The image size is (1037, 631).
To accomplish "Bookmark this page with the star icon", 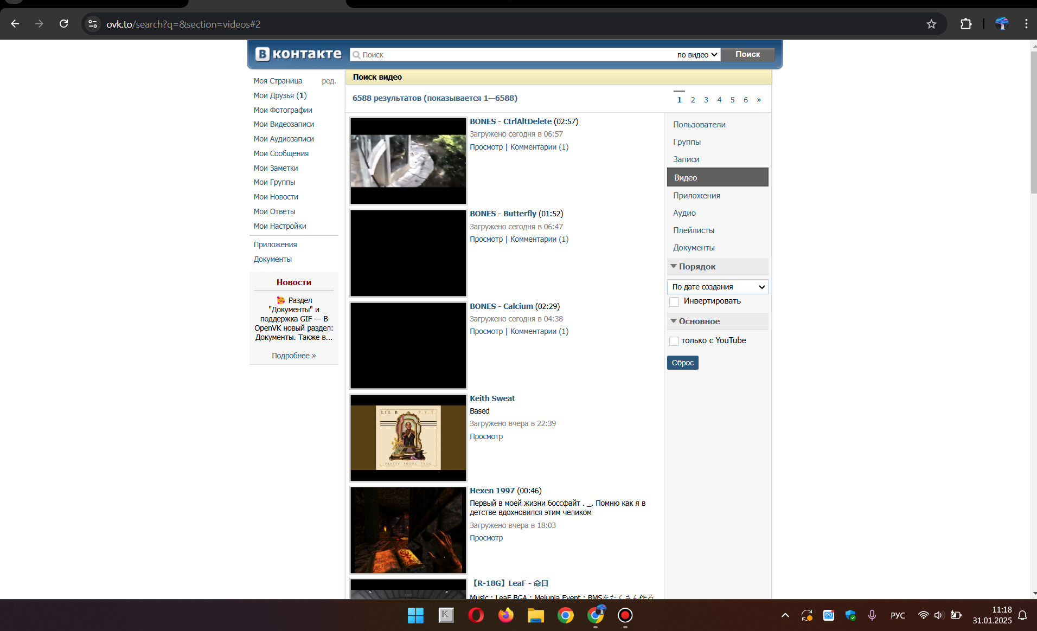I will [x=931, y=24].
